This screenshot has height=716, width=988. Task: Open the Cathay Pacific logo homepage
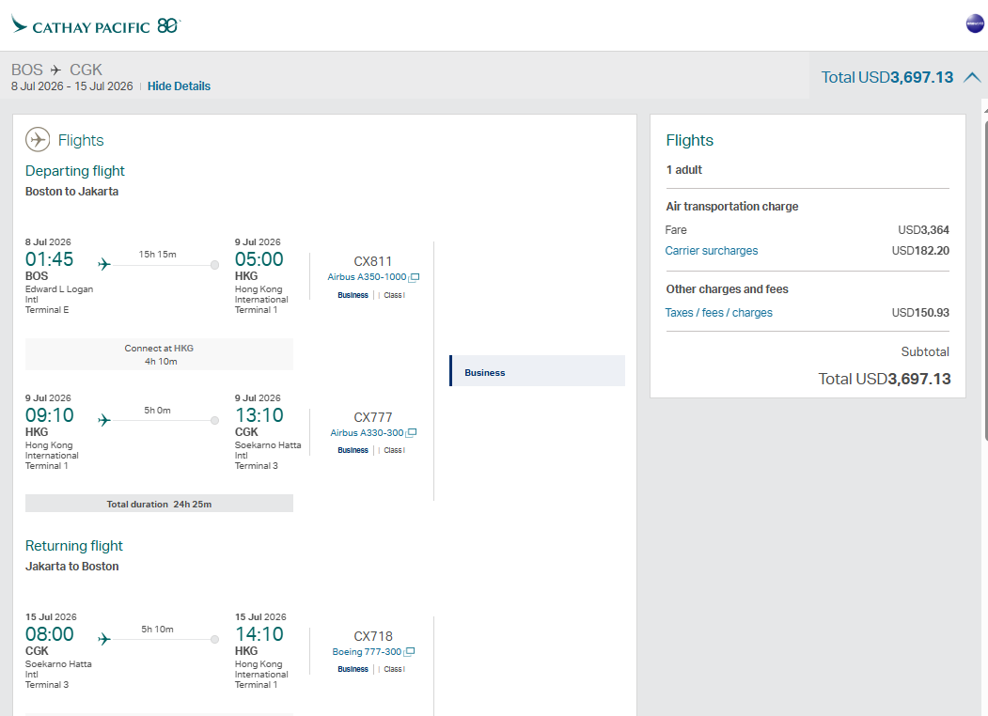pyautogui.click(x=96, y=25)
